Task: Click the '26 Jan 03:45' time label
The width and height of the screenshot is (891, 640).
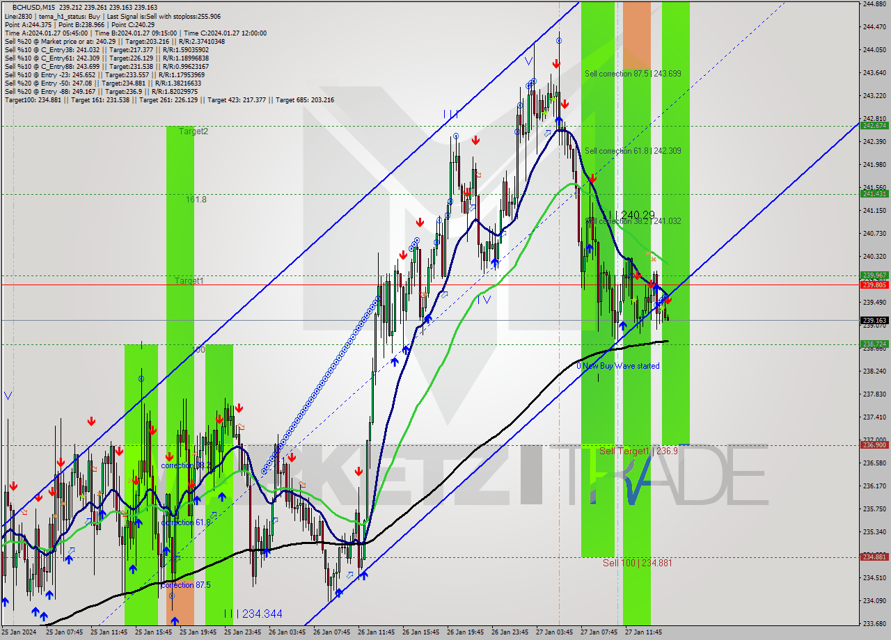Action: tap(287, 632)
